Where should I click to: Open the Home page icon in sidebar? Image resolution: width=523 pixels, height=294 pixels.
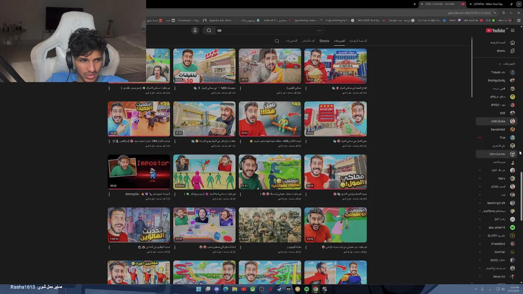[x=512, y=42]
